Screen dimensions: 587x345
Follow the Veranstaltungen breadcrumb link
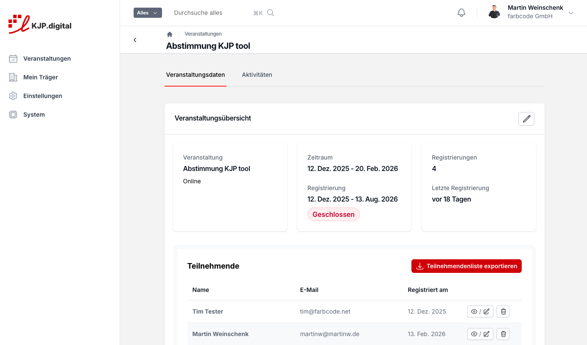click(203, 34)
